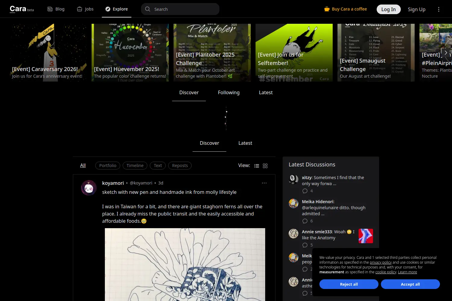Viewport: 452px width, 301px height.
Task: Click the @koyamori handle
Action: coord(141,183)
